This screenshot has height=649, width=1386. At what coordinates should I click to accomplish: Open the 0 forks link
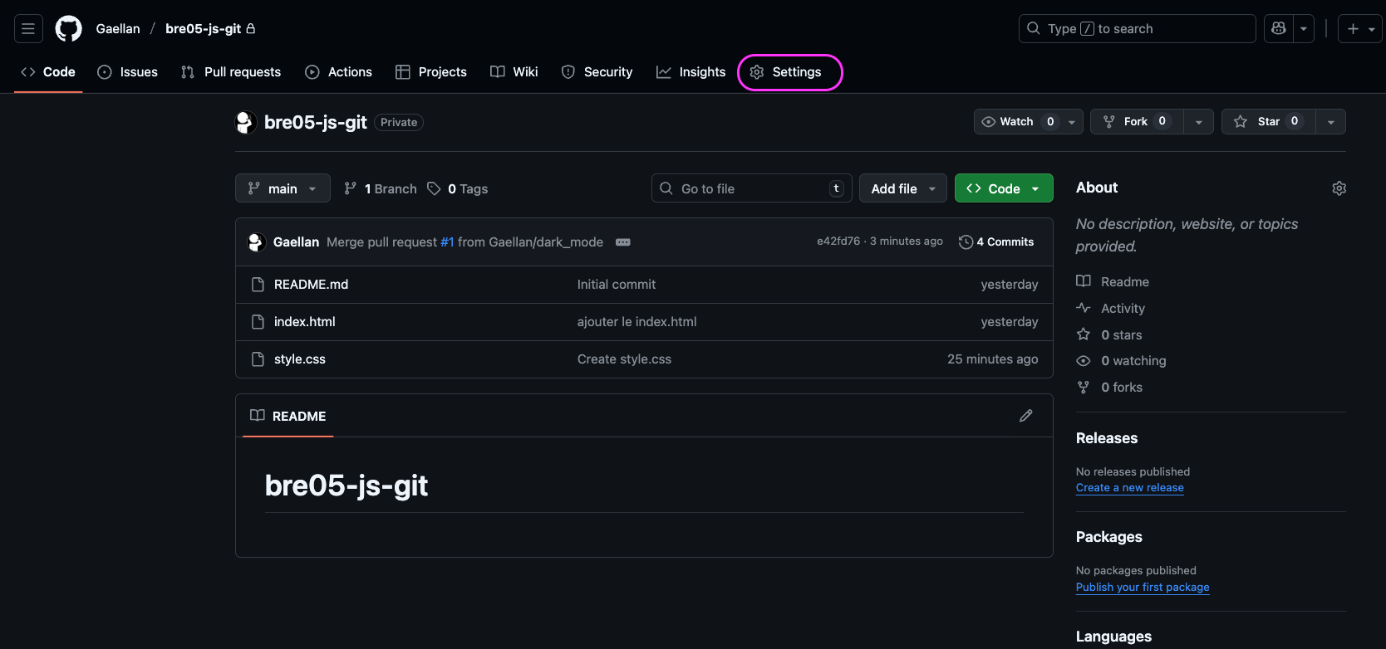coord(1110,388)
